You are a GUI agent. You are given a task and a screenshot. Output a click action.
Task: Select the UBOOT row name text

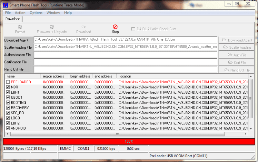pos(17,97)
